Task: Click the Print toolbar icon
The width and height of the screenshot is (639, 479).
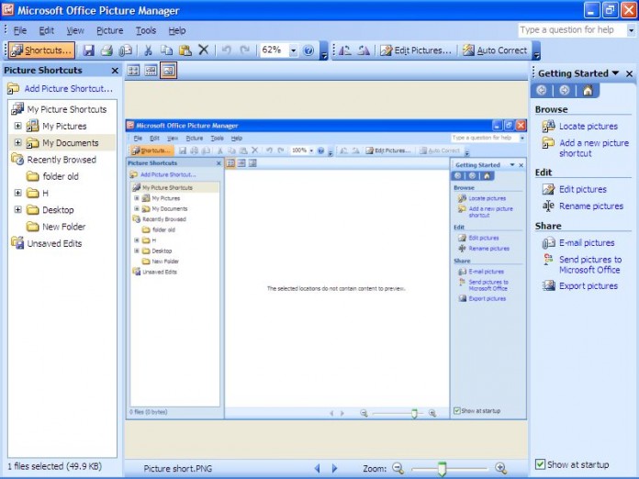Action: [x=106, y=50]
